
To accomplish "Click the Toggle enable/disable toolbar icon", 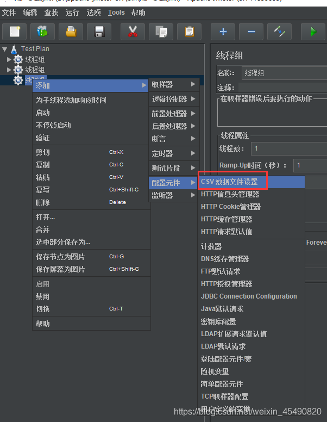I will click(279, 32).
